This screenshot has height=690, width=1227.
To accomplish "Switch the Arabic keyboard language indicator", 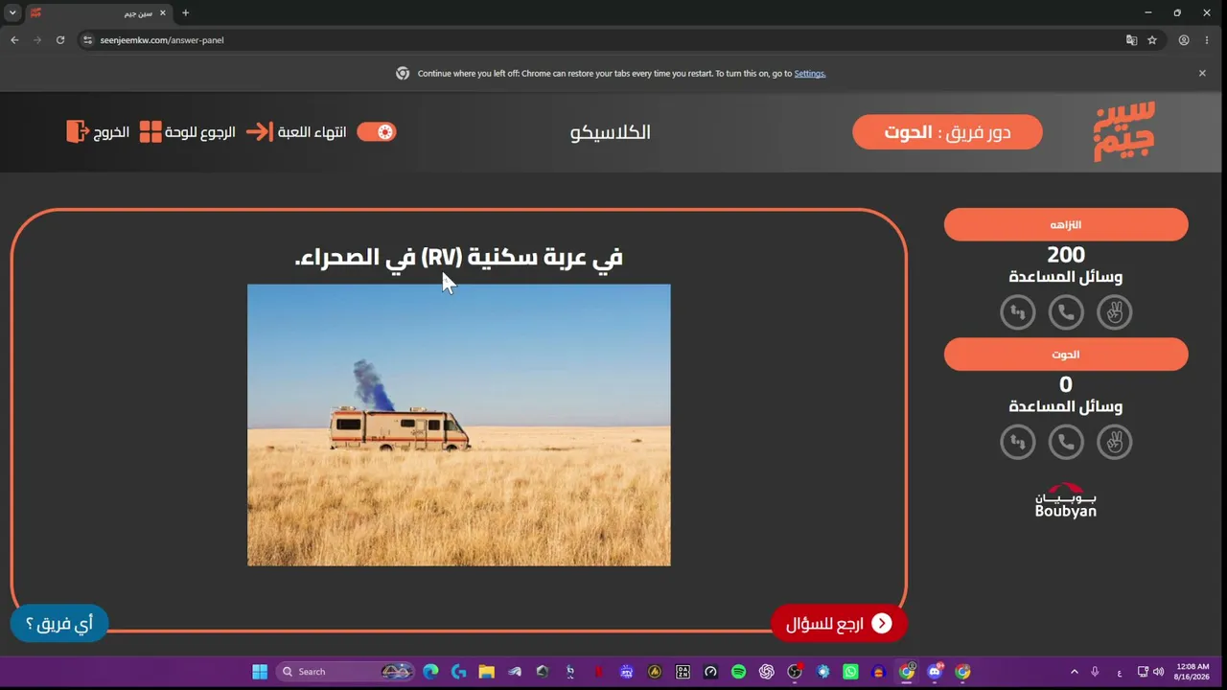I will tap(1119, 672).
